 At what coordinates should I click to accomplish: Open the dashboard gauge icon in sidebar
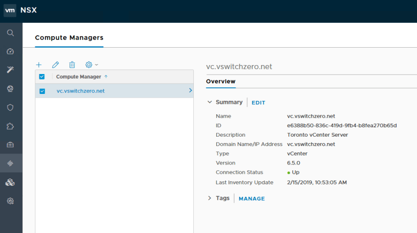tap(10, 51)
